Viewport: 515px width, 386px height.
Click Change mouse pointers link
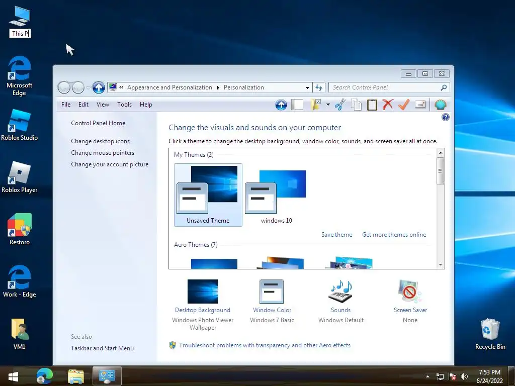coord(103,153)
